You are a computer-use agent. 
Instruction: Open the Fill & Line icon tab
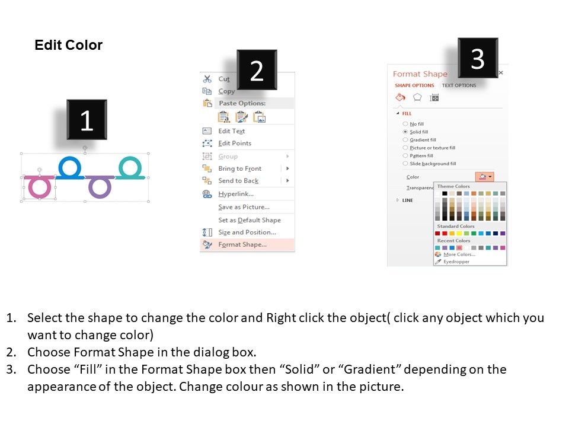click(400, 97)
